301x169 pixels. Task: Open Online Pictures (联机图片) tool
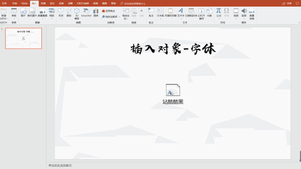32,13
